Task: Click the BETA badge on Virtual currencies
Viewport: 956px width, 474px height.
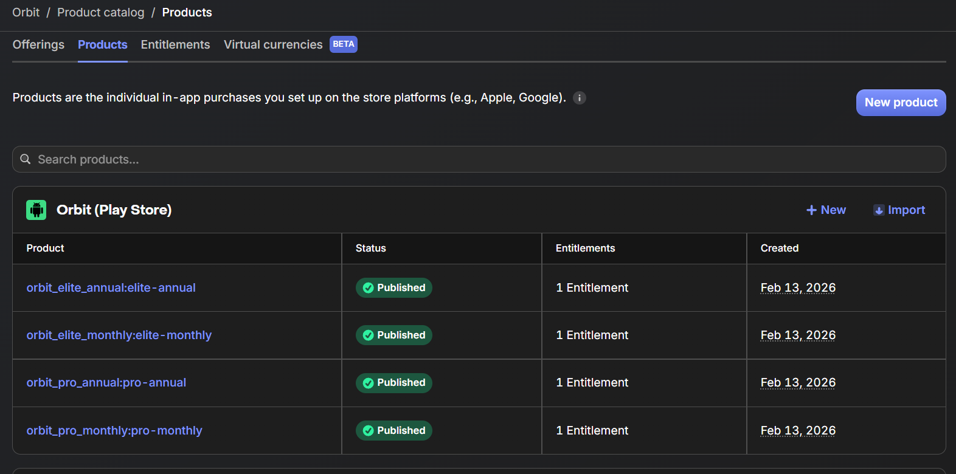Action: pos(344,44)
